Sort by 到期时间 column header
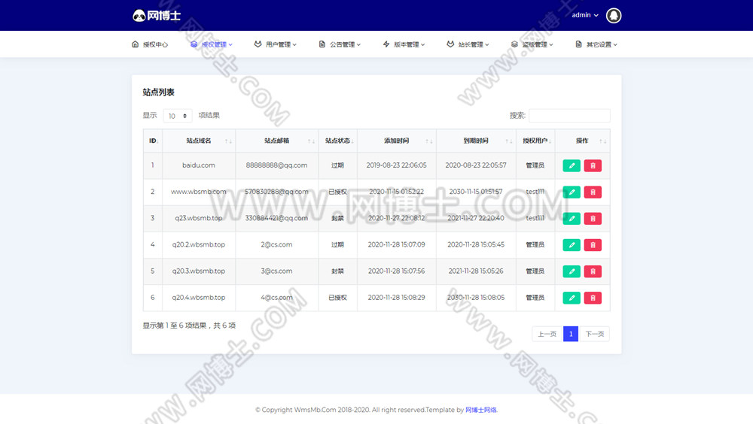This screenshot has width=753, height=424. (476, 141)
